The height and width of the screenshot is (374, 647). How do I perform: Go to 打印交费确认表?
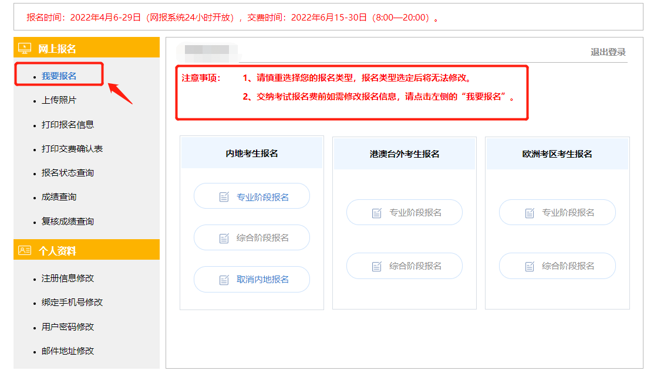(72, 149)
